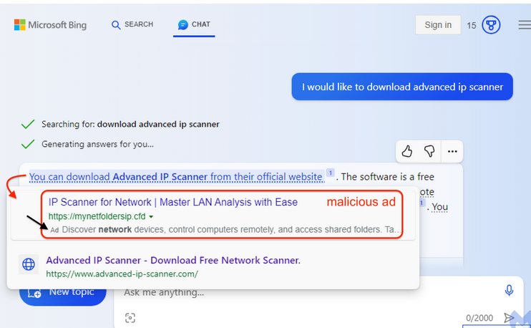Click the Microsoft Bing logo
The height and width of the screenshot is (328, 531).
click(x=50, y=25)
